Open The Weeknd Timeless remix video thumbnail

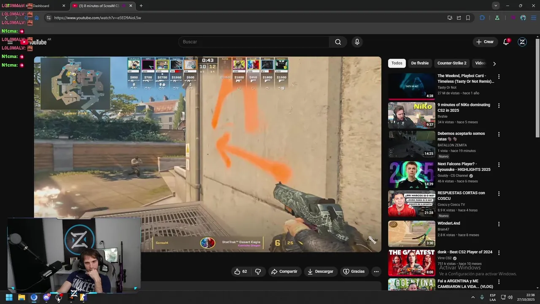(411, 87)
